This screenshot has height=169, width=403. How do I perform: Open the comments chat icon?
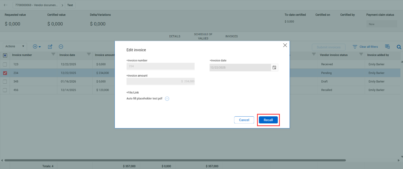(x=387, y=47)
